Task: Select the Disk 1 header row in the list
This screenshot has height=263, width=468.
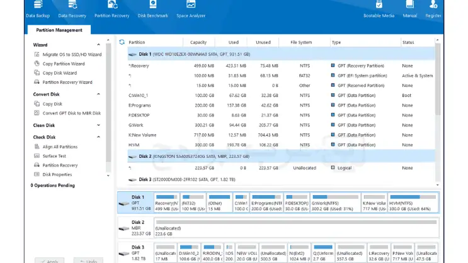Action: click(281, 54)
